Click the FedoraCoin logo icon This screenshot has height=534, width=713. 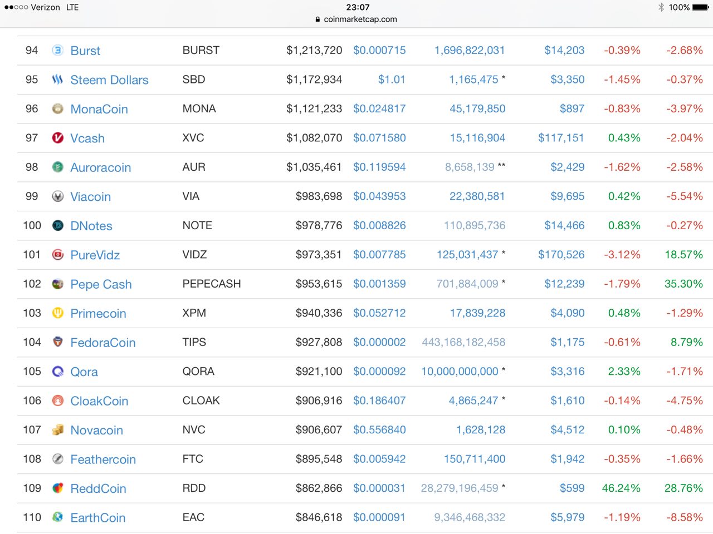pos(57,342)
